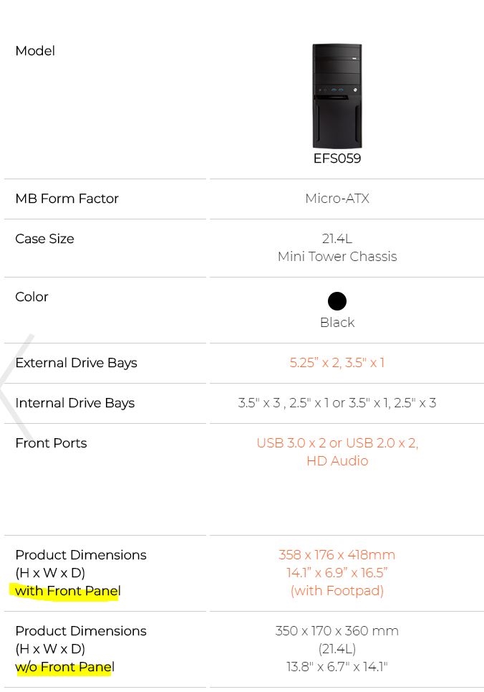Click the highlighted "with Front Panel" text
This screenshot has width=484, height=692.
tap(67, 591)
